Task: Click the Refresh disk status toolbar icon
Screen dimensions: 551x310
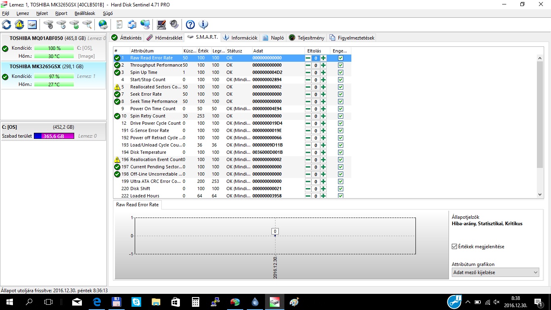Action: click(x=6, y=25)
